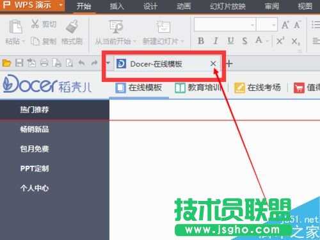
Task: Select the Format Painter brush
Action: pyautogui.click(x=72, y=26)
